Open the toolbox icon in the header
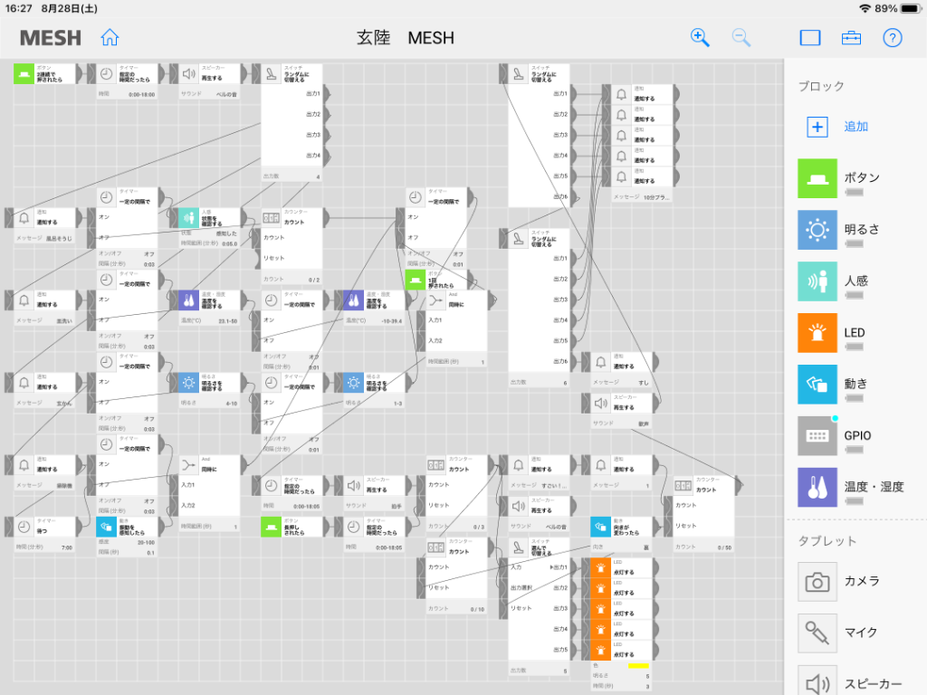This screenshot has width=927, height=695. coord(851,38)
